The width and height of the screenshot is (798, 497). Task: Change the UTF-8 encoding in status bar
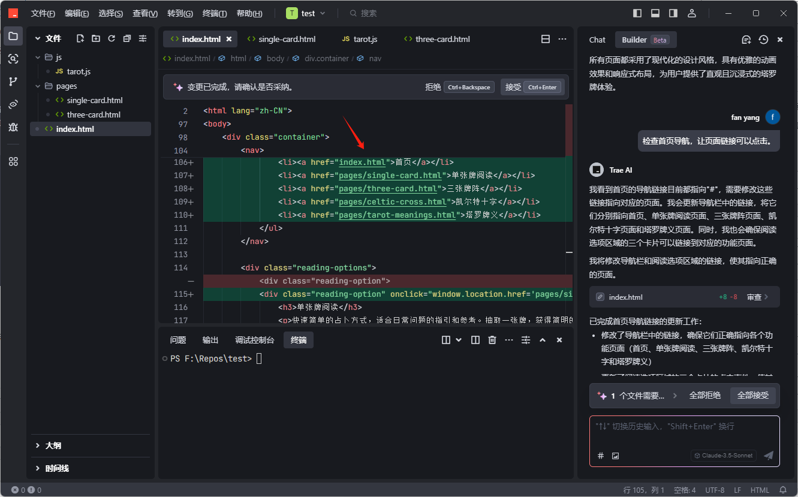pos(715,490)
